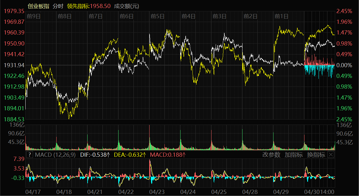The height and width of the screenshot is (196, 359).
Task: Click the 04/24 date label
Action: tap(188, 192)
